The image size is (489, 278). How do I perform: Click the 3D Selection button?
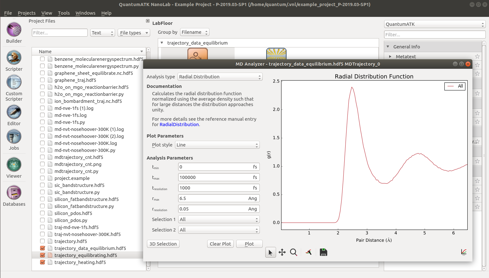pos(163,244)
